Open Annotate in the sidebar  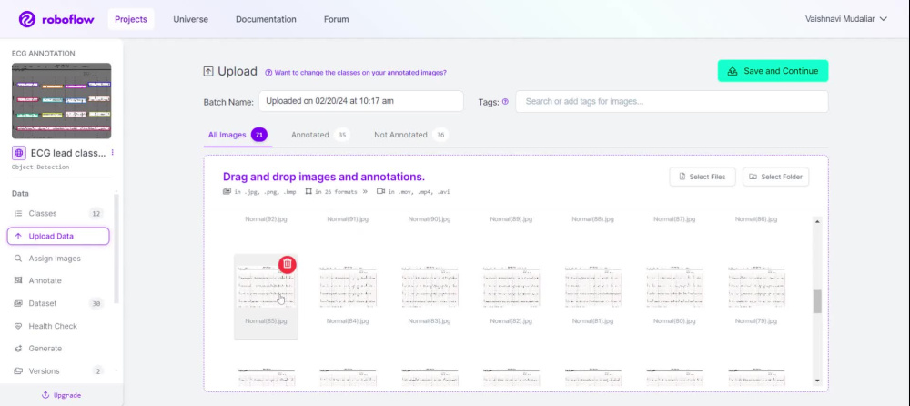pos(58,280)
